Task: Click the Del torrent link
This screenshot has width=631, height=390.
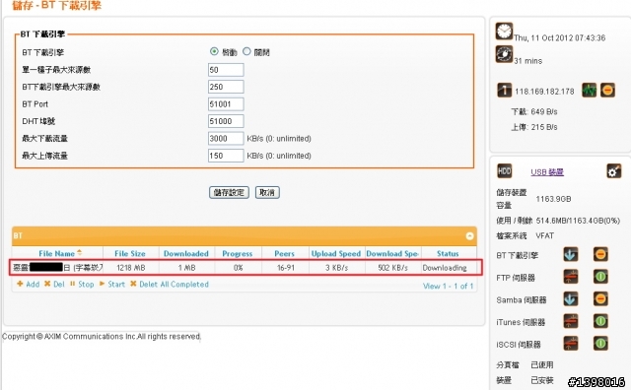Action: click(54, 285)
